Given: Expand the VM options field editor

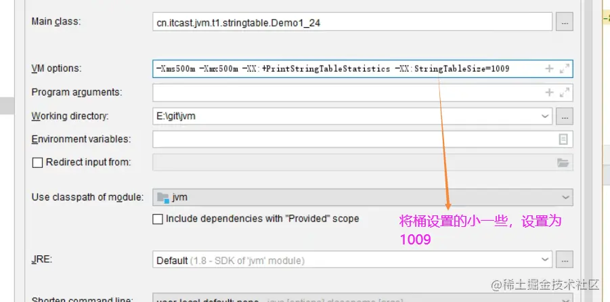Looking at the screenshot, I should (x=564, y=69).
